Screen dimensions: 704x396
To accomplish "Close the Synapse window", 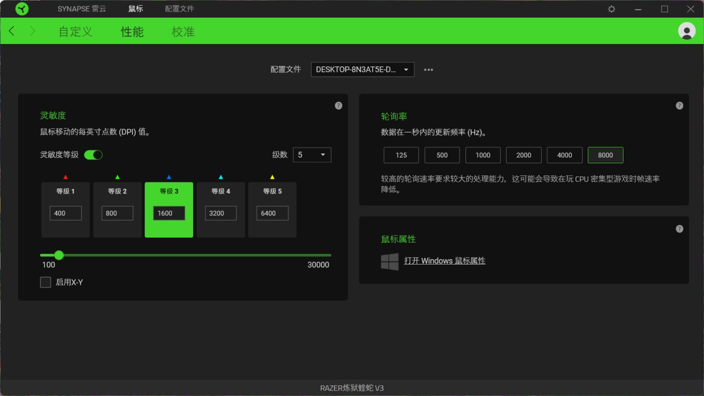I will (691, 9).
